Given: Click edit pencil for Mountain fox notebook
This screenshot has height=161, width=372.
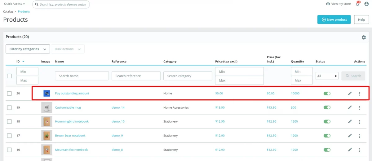Looking at the screenshot, I should click(x=350, y=150).
